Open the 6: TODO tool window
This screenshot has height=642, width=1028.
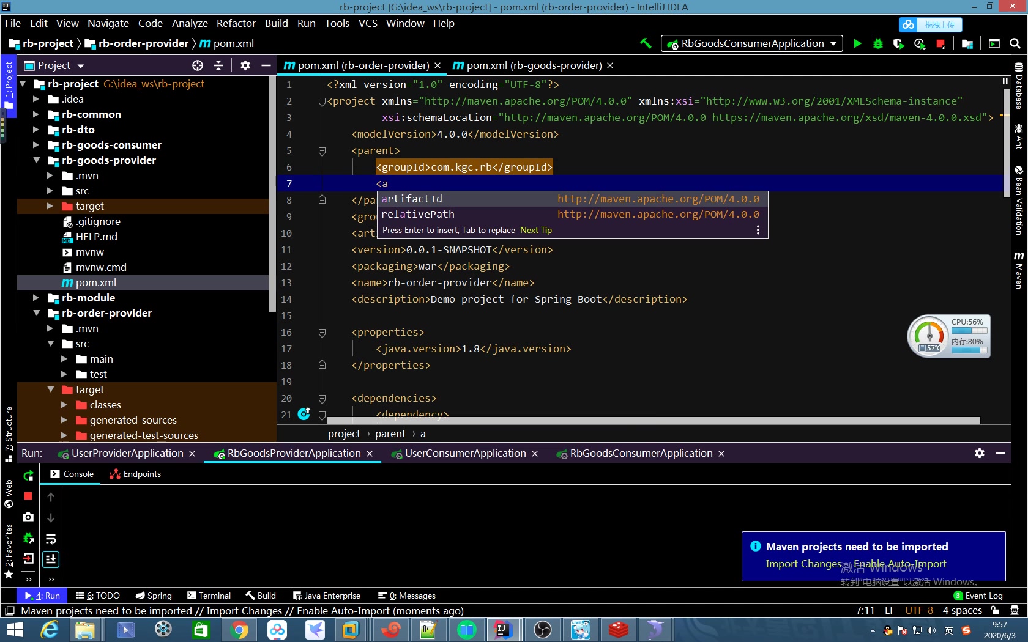pyautogui.click(x=98, y=596)
